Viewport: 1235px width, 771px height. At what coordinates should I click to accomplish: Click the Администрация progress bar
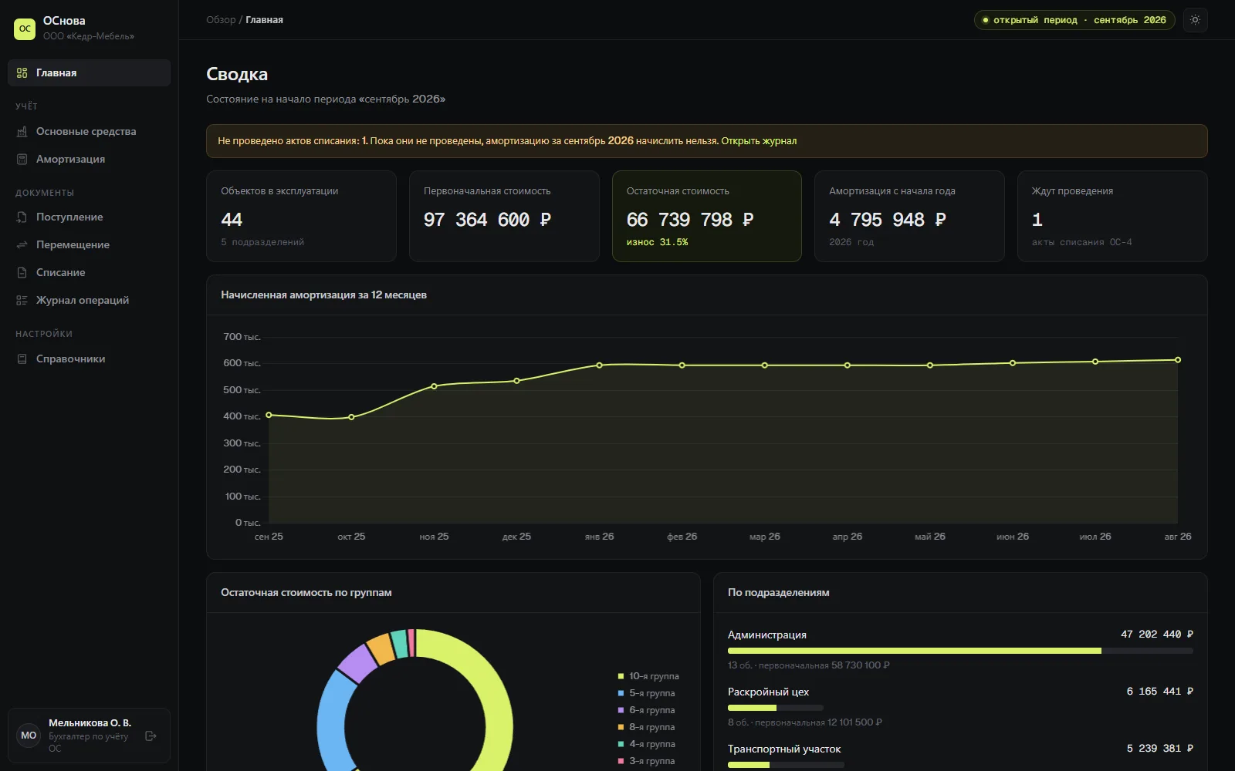point(960,651)
